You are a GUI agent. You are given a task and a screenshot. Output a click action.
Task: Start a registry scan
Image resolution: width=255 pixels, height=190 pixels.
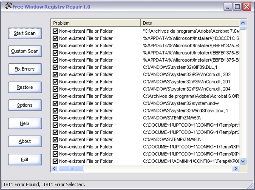pyautogui.click(x=25, y=33)
